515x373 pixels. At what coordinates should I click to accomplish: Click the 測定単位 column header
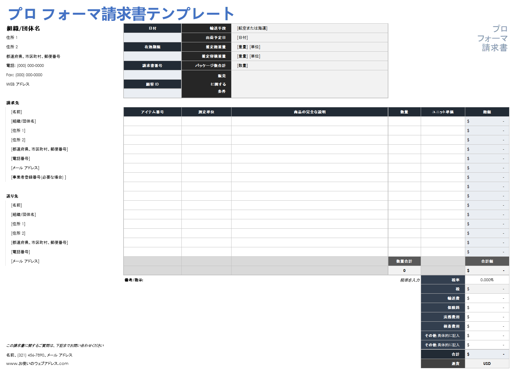[206, 112]
